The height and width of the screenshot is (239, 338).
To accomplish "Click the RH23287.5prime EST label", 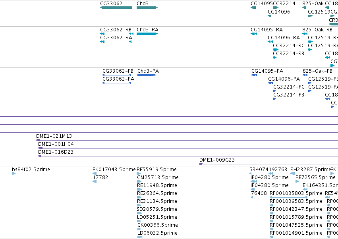I will click(x=311, y=170).
